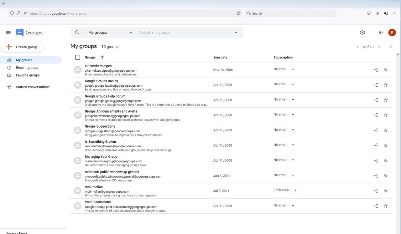The width and height of the screenshot is (401, 234).
Task: Select My groups in sidebar
Action: pyautogui.click(x=31, y=60)
